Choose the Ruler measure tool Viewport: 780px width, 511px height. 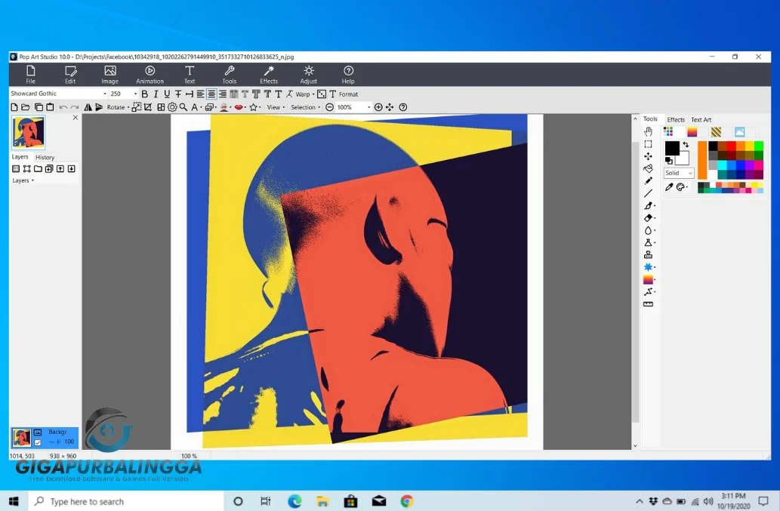tap(648, 304)
